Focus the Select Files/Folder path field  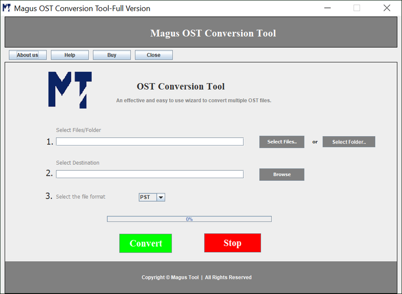[150, 142]
